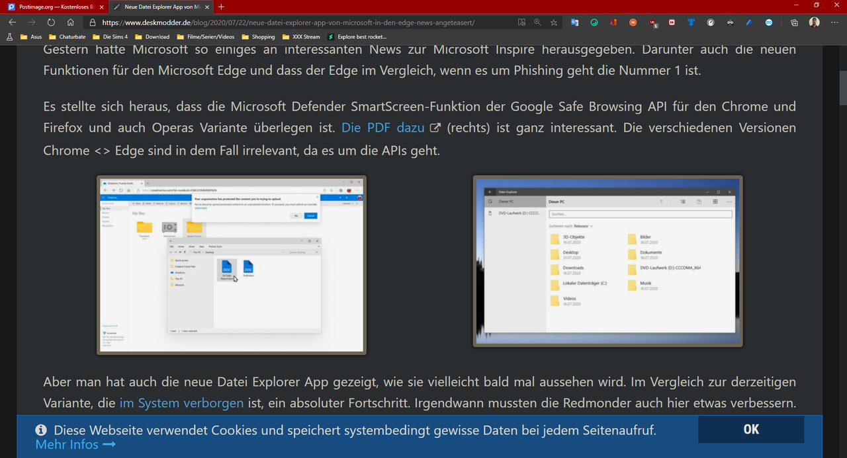847x458 pixels.
Task: Open the uBlock Origin extension
Action: pos(653,22)
